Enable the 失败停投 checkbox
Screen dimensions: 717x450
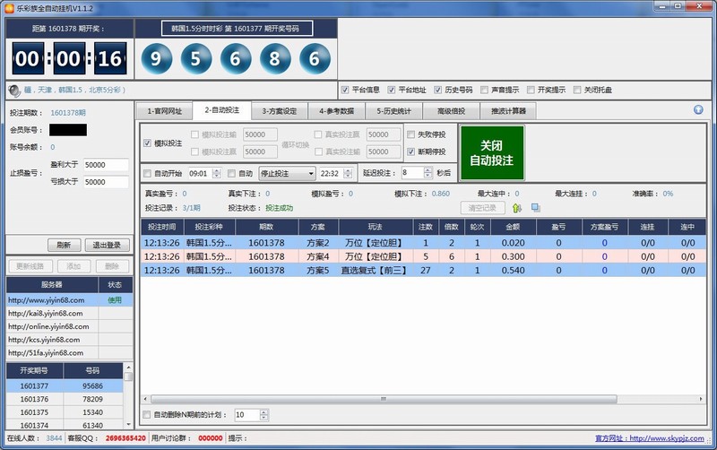412,134
